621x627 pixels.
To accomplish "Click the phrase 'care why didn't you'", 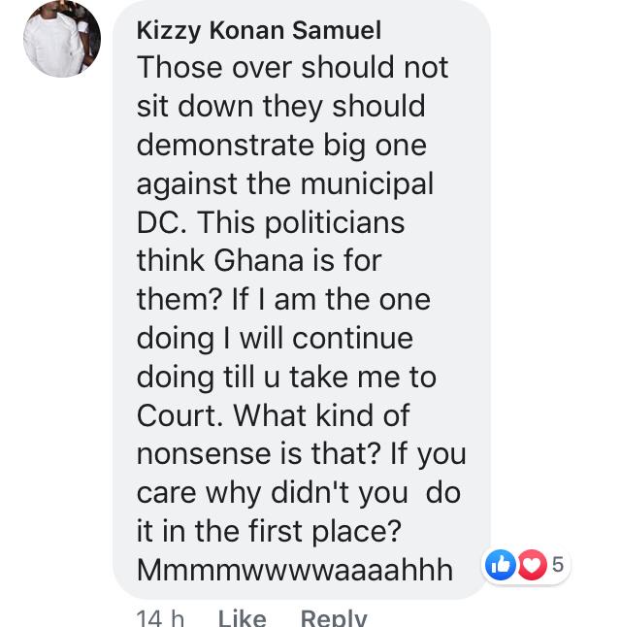I will click(x=272, y=492).
